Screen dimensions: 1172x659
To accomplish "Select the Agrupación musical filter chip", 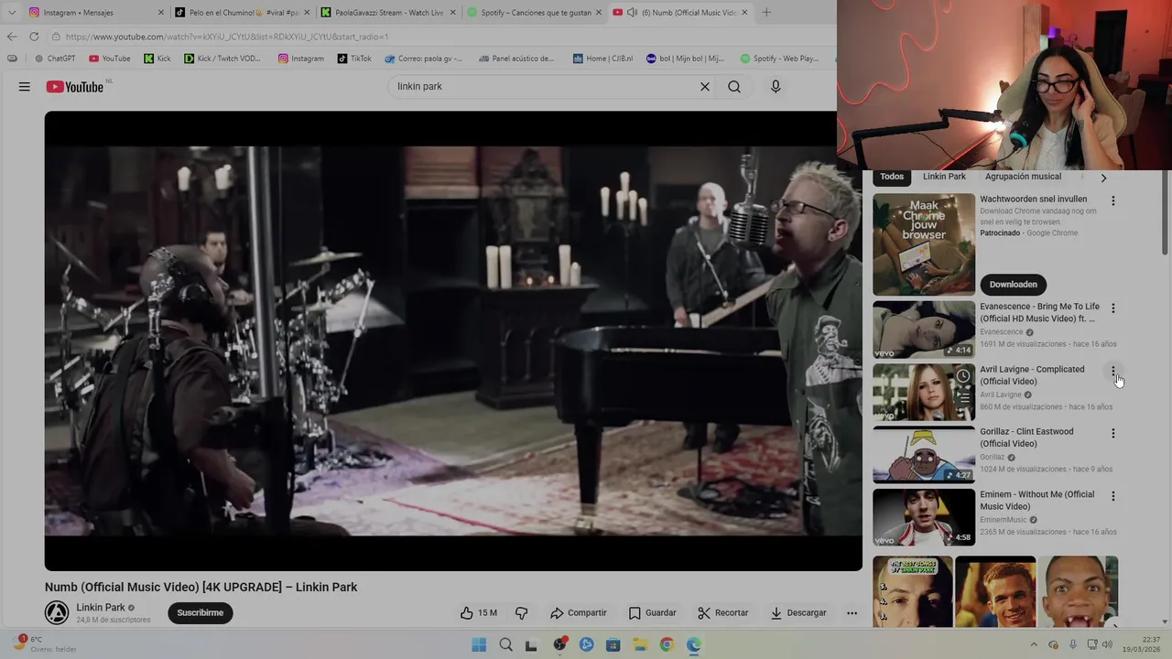I will coord(1023,177).
